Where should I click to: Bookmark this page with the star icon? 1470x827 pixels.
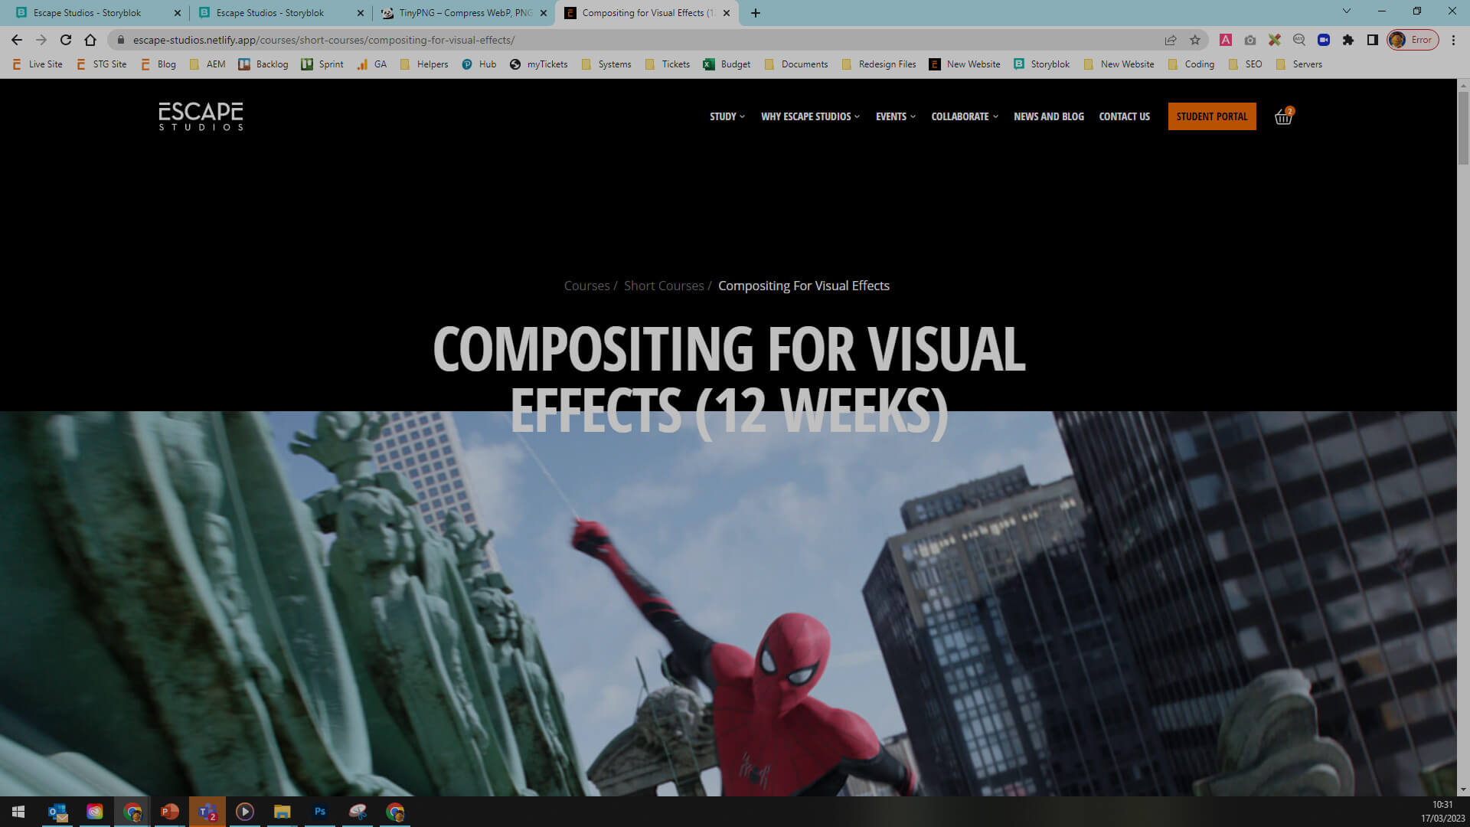(1195, 40)
